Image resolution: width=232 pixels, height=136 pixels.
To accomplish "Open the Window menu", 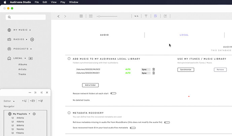I will pos(74,2).
